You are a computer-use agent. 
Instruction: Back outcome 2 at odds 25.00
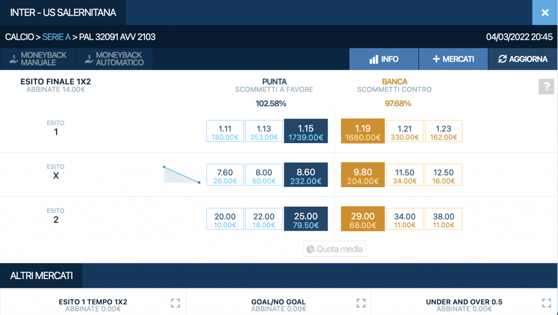pyautogui.click(x=306, y=219)
